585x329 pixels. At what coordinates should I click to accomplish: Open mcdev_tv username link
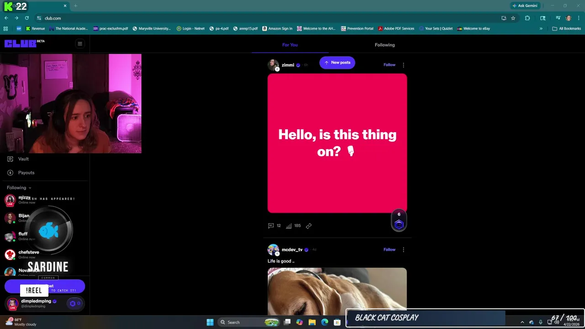coord(292,249)
